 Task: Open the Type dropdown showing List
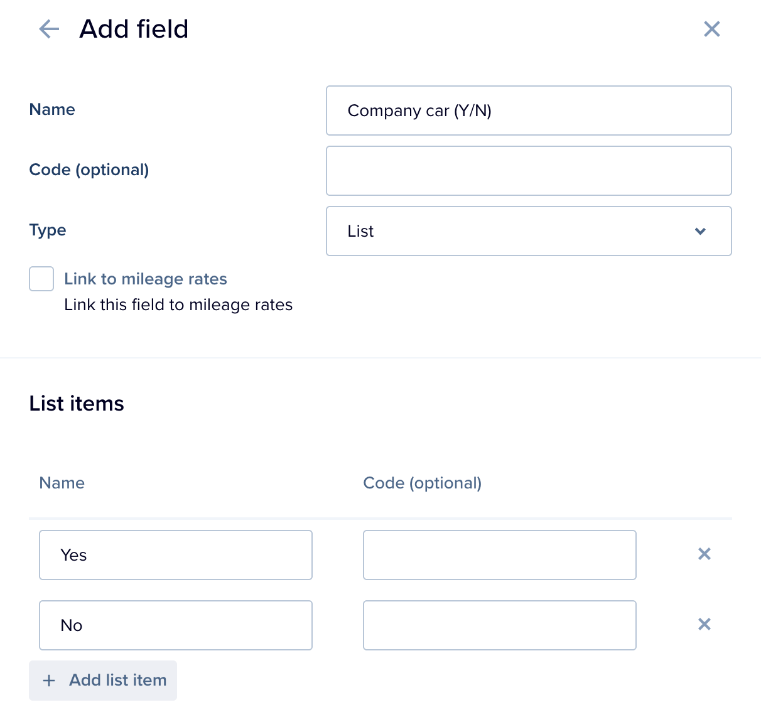click(x=529, y=231)
